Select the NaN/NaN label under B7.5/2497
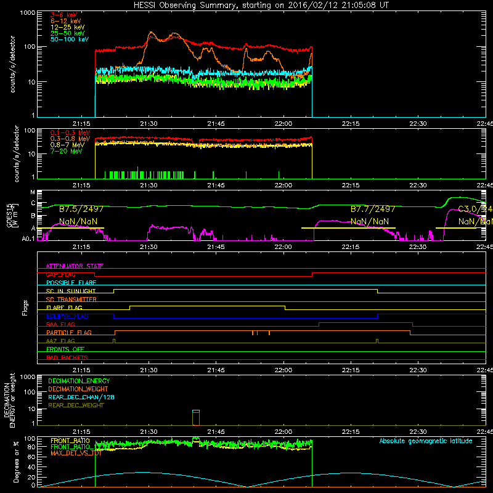Screen dimensions: 493x493 78,222
